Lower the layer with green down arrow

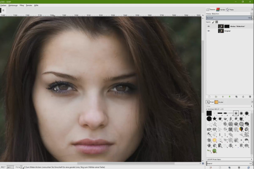[x=229, y=97]
